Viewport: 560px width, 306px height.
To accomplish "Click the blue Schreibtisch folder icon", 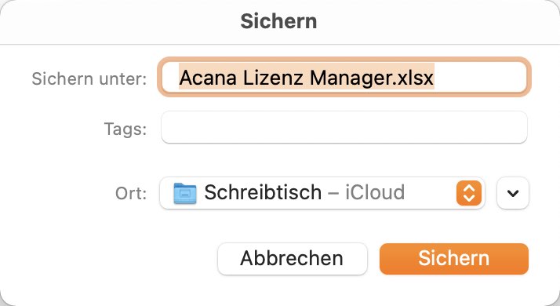I will point(185,193).
